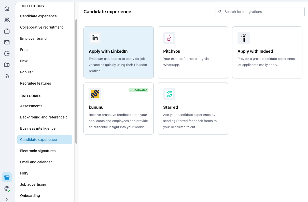Click the Apply with Indeed logo
This screenshot has width=308, height=202.
(244, 38)
